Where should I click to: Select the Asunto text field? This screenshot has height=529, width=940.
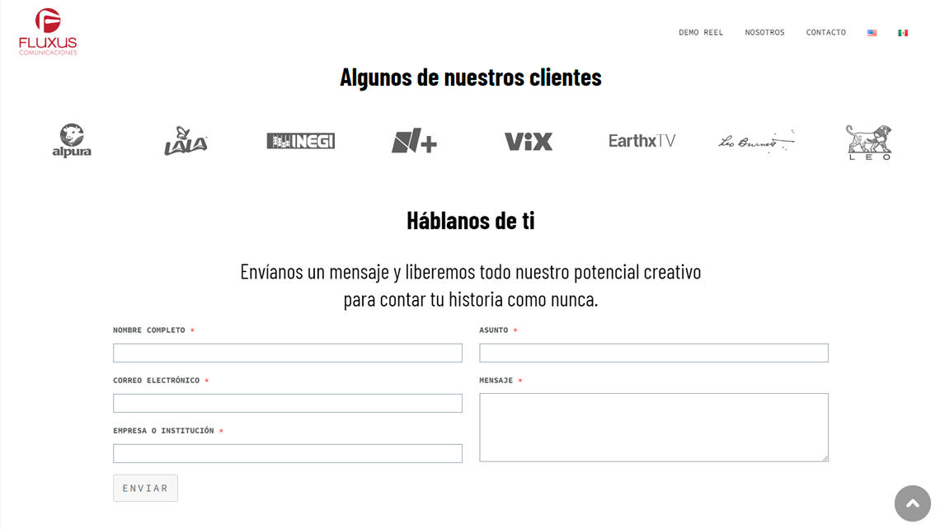tap(653, 353)
